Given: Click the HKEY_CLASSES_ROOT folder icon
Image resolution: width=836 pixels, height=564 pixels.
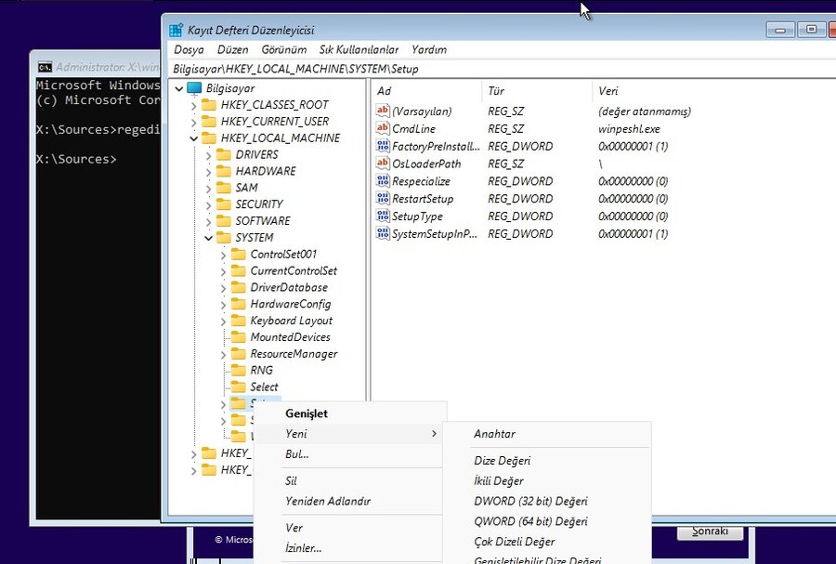Looking at the screenshot, I should point(209,105).
